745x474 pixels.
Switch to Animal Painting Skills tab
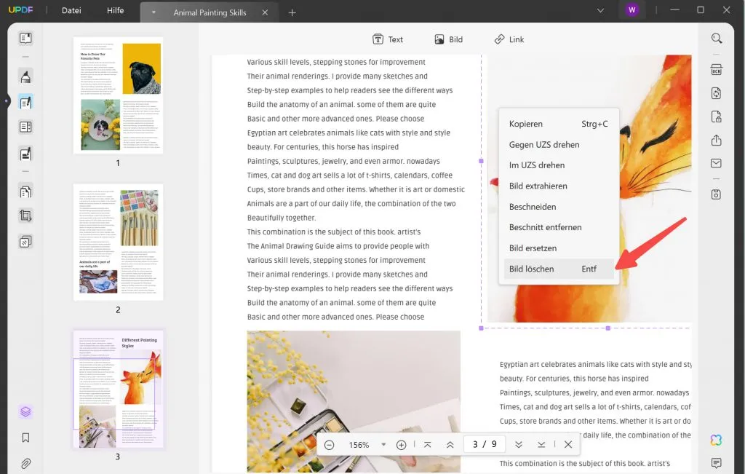click(210, 12)
